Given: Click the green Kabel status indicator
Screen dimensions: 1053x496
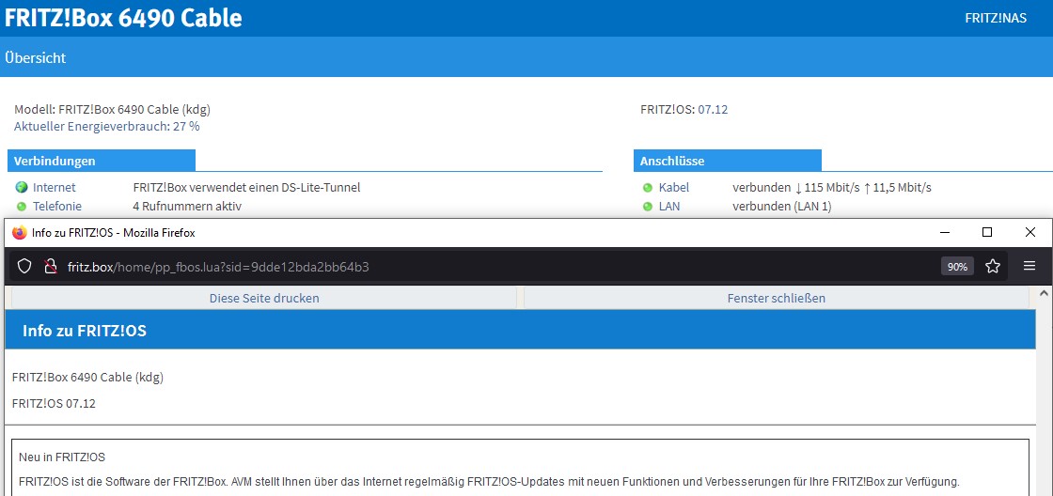Looking at the screenshot, I should click(648, 187).
